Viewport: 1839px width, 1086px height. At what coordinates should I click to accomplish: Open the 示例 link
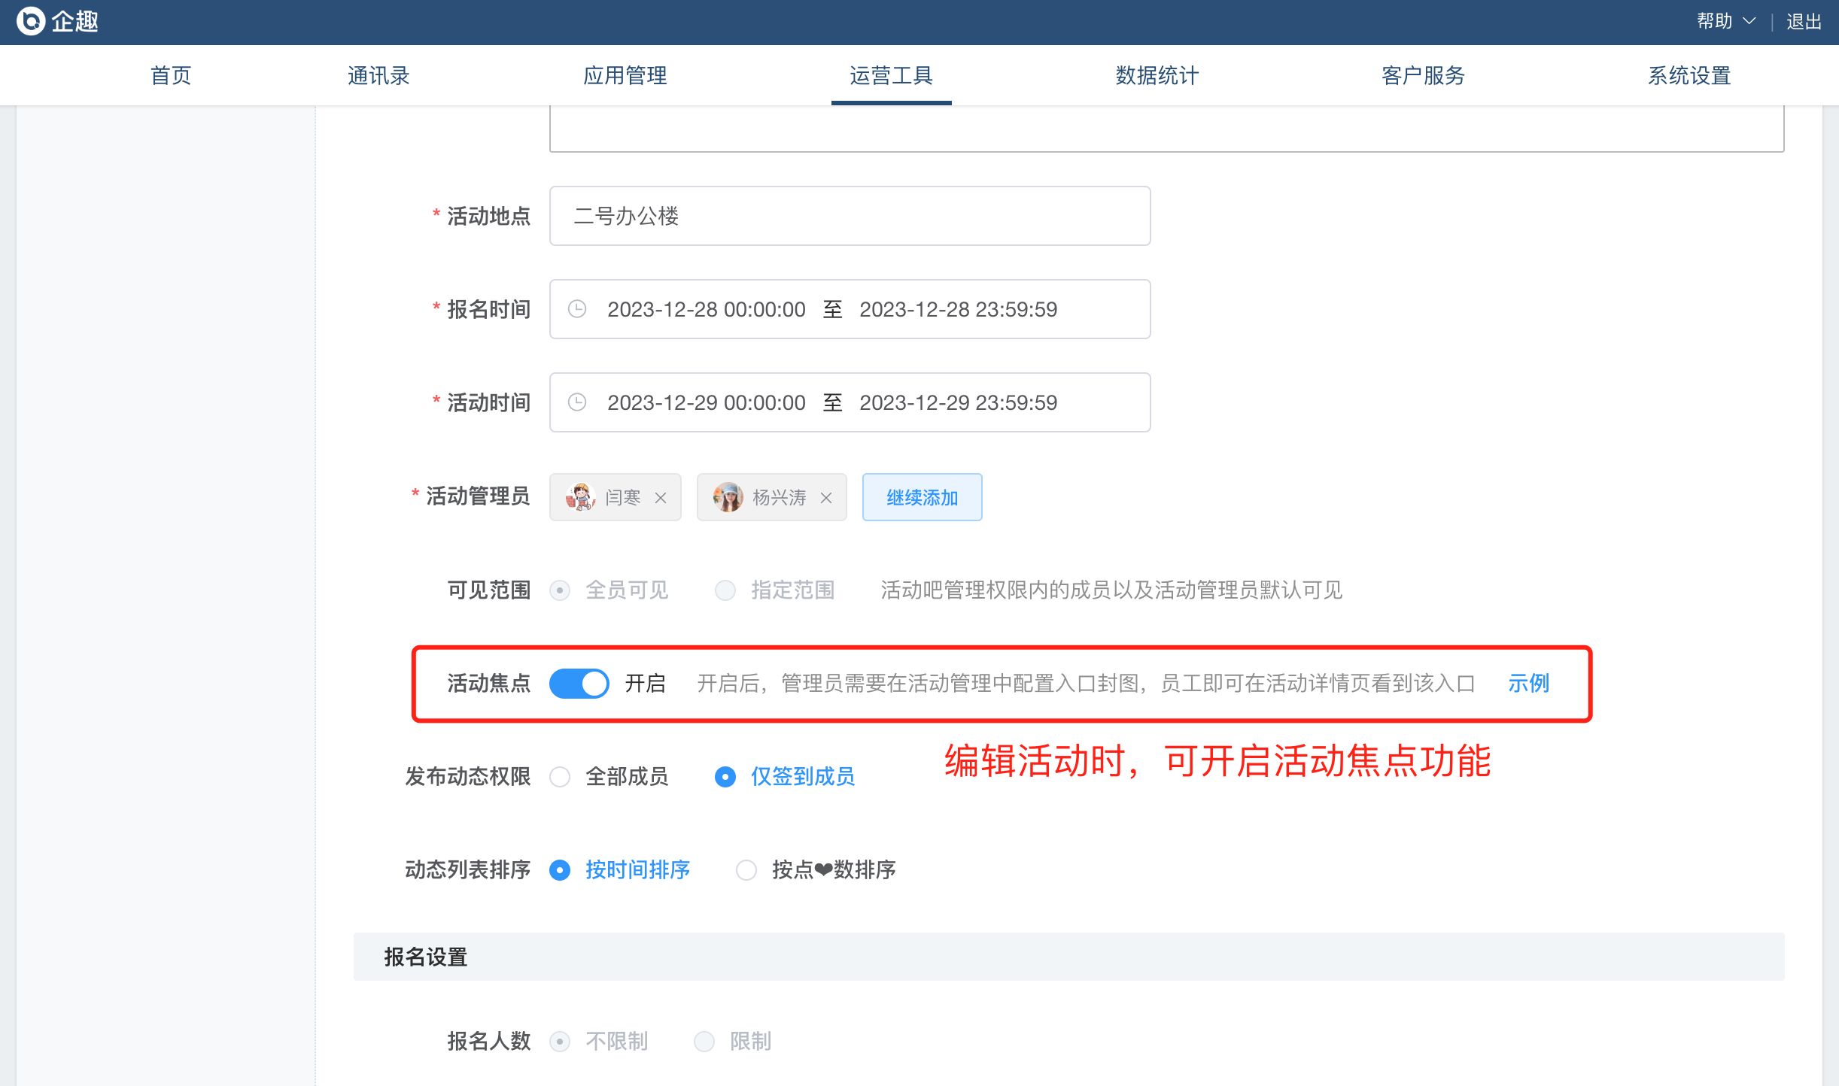pos(1528,684)
